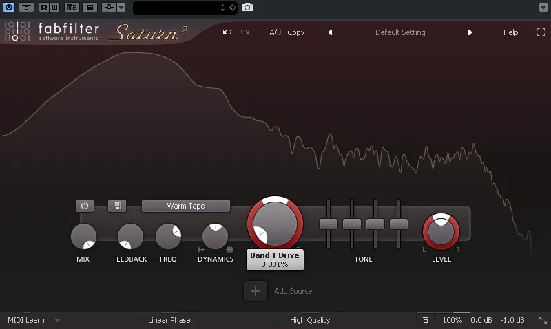Click the red LEVEL knob

pos(441,232)
